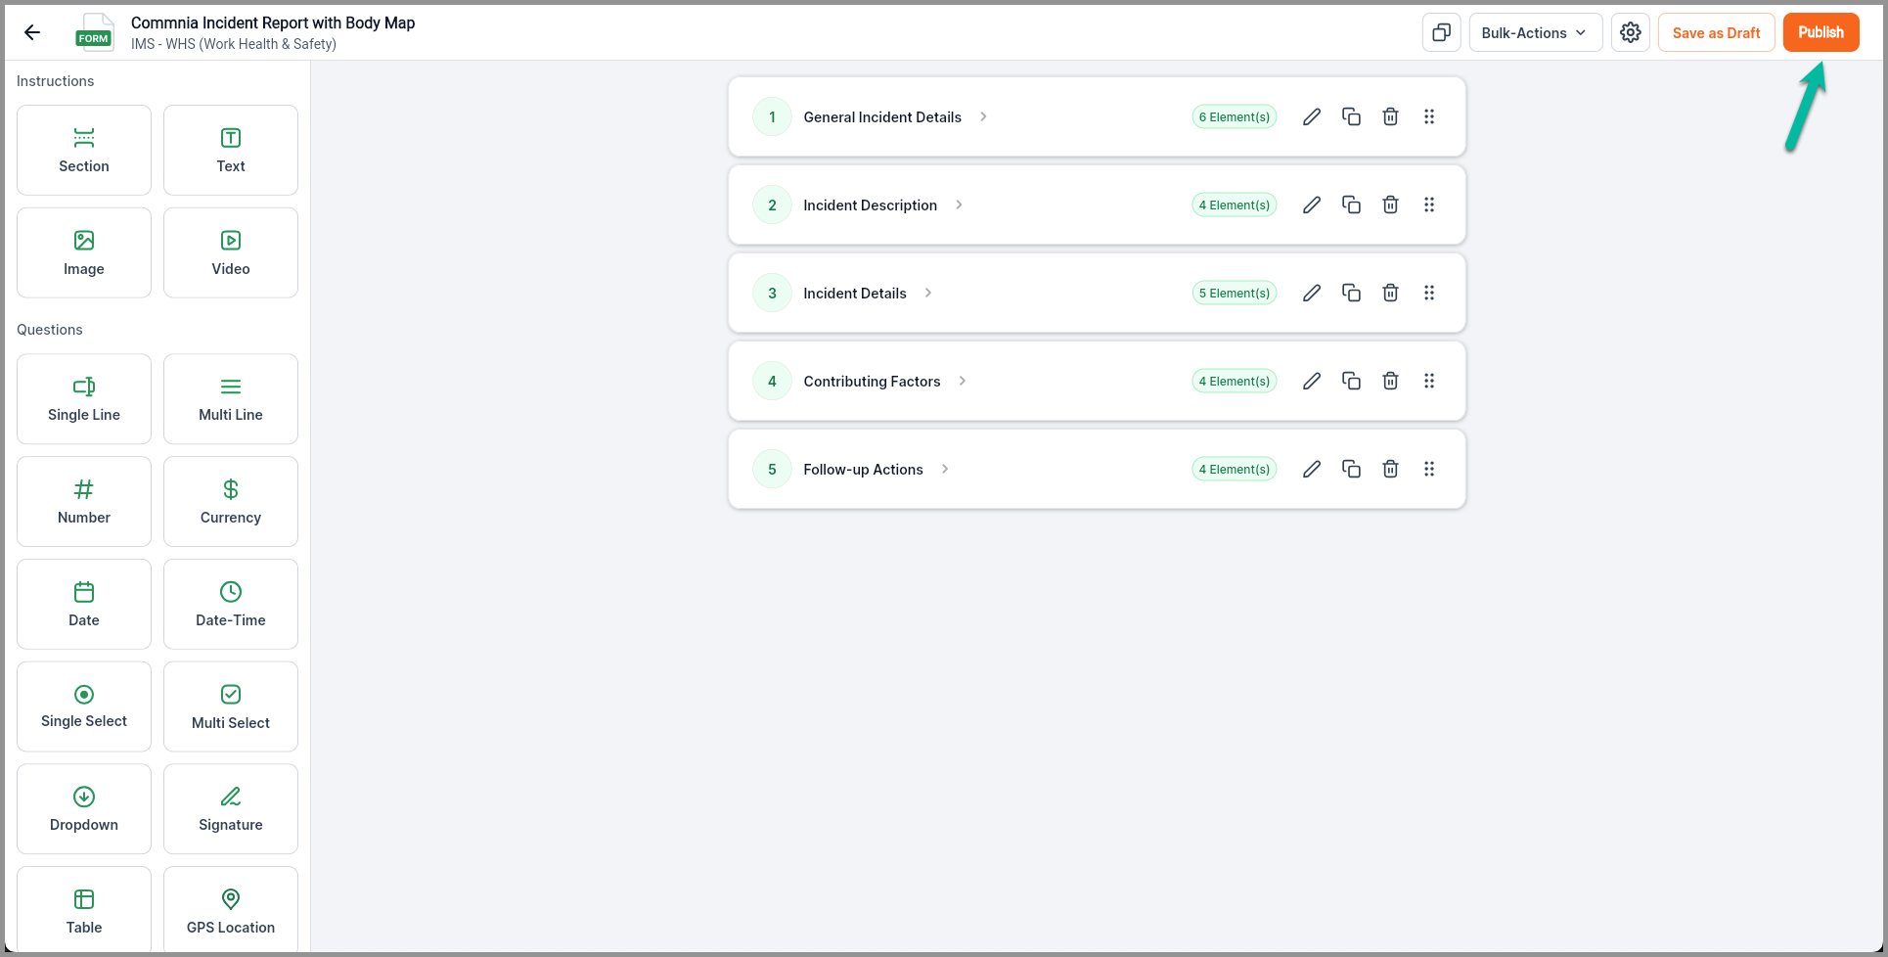Screen dimensions: 1888x957
Task: Click Save as Draft button
Action: pyautogui.click(x=1716, y=33)
